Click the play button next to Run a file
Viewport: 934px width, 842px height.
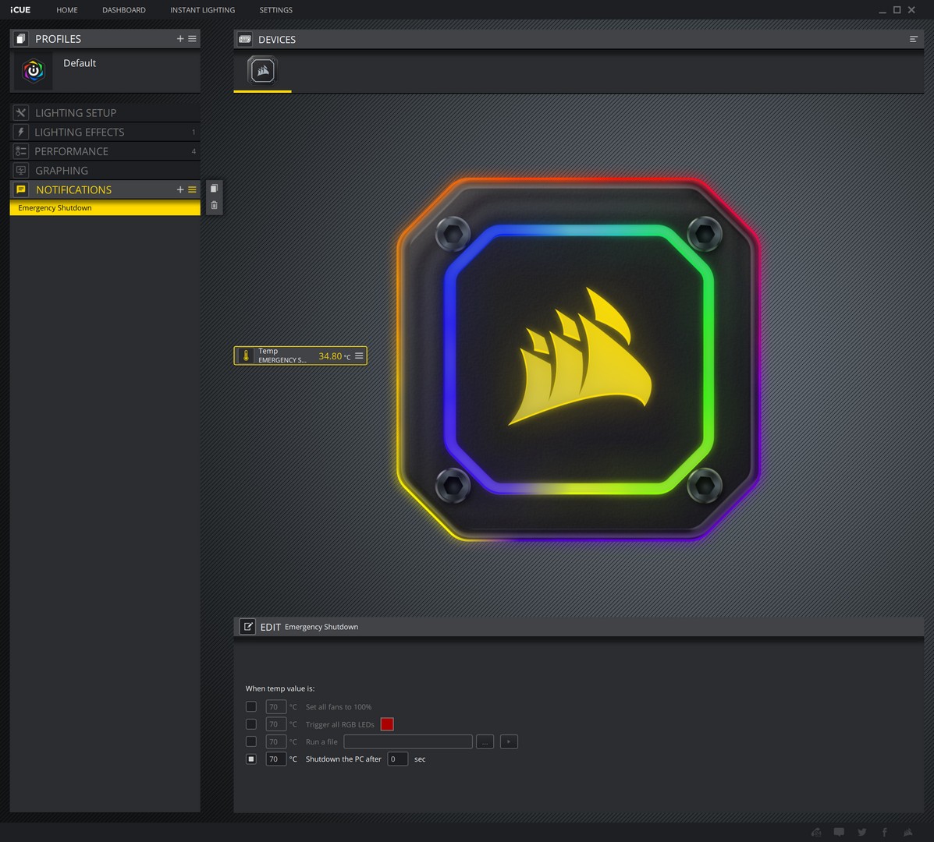[x=509, y=741]
